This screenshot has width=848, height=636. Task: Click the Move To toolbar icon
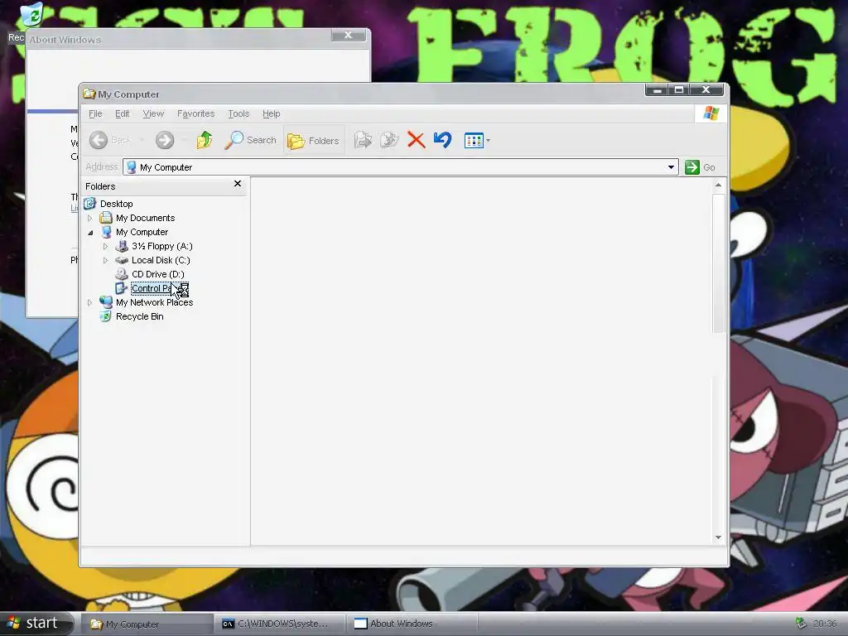click(363, 140)
